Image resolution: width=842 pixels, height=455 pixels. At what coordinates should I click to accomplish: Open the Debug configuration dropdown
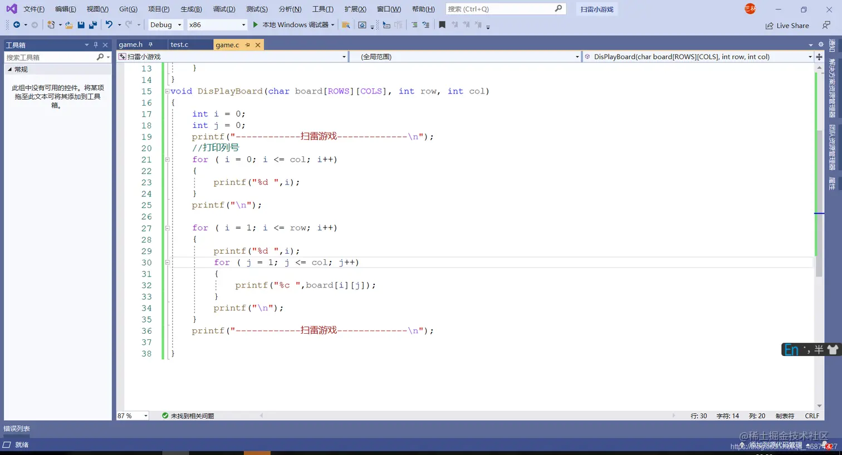[179, 24]
